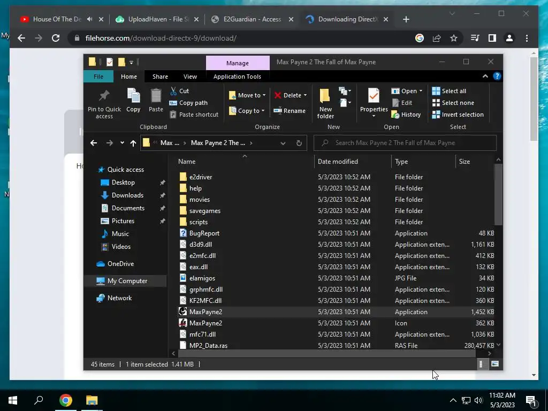Reload the Chrome page

(56, 38)
